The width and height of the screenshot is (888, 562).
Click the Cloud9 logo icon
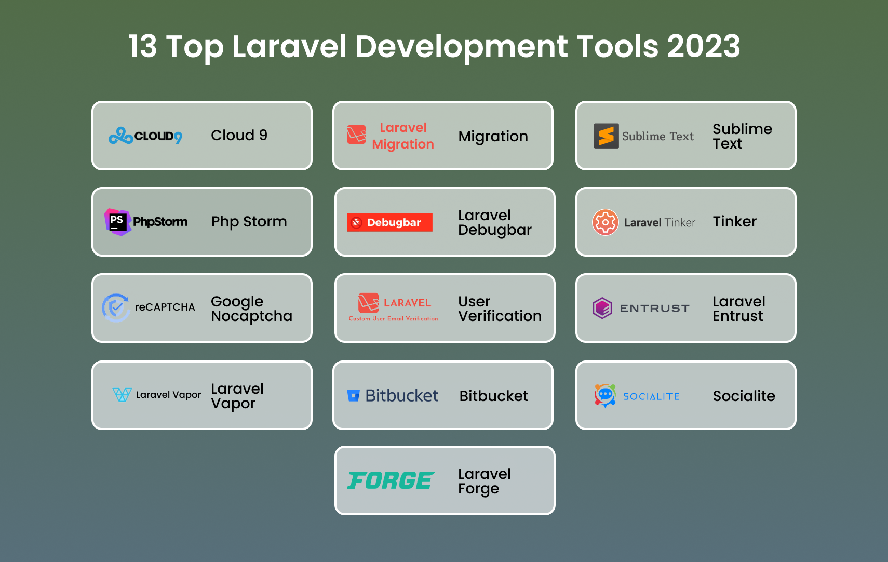(120, 136)
